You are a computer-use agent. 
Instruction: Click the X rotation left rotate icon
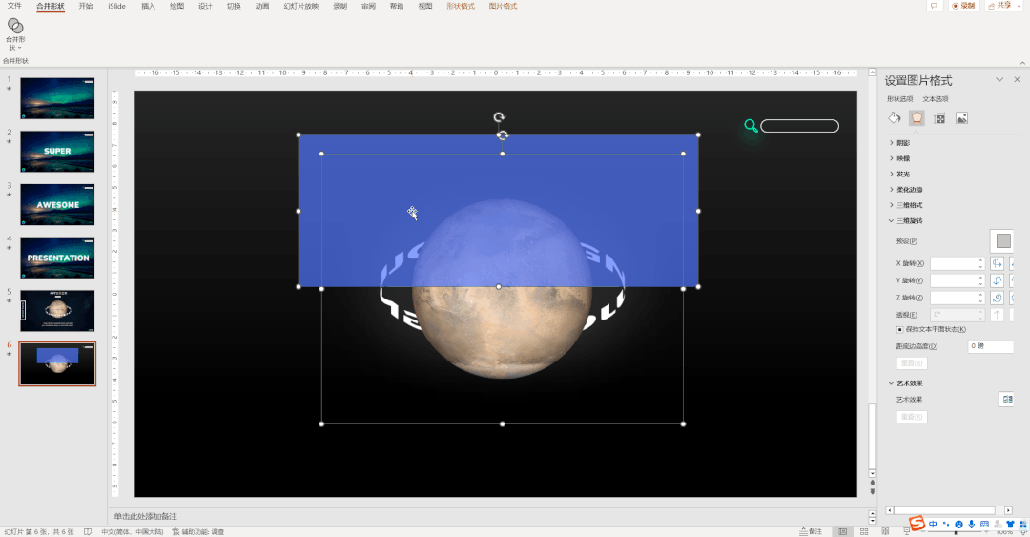[998, 263]
